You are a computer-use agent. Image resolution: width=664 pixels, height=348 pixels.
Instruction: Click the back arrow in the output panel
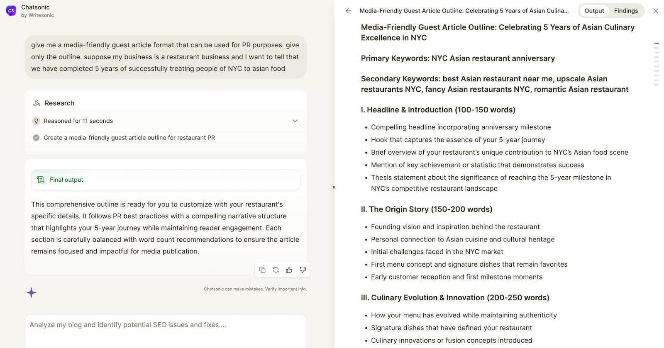(349, 11)
